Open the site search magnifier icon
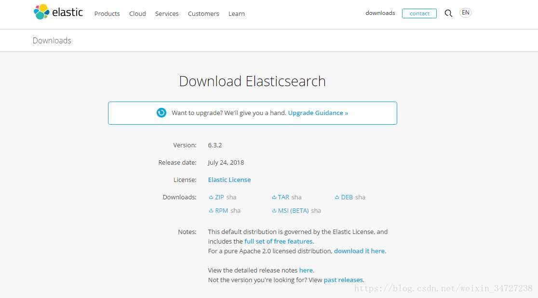Image resolution: width=538 pixels, height=298 pixels. point(448,13)
